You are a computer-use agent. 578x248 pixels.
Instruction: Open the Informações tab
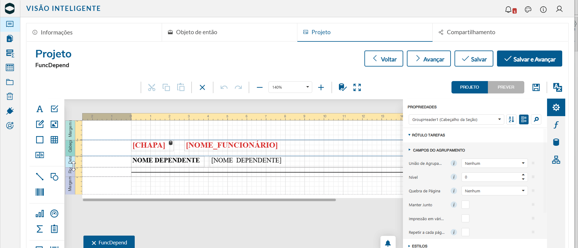coord(94,32)
